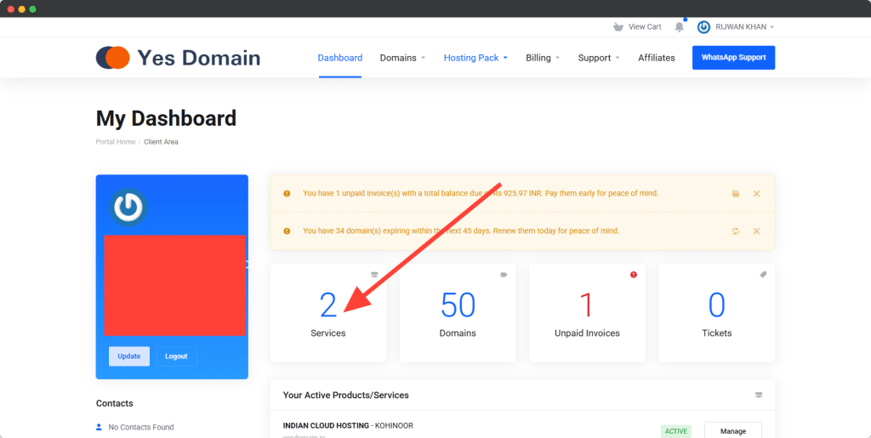Click the Your Active Products/Services heading

[x=345, y=395]
